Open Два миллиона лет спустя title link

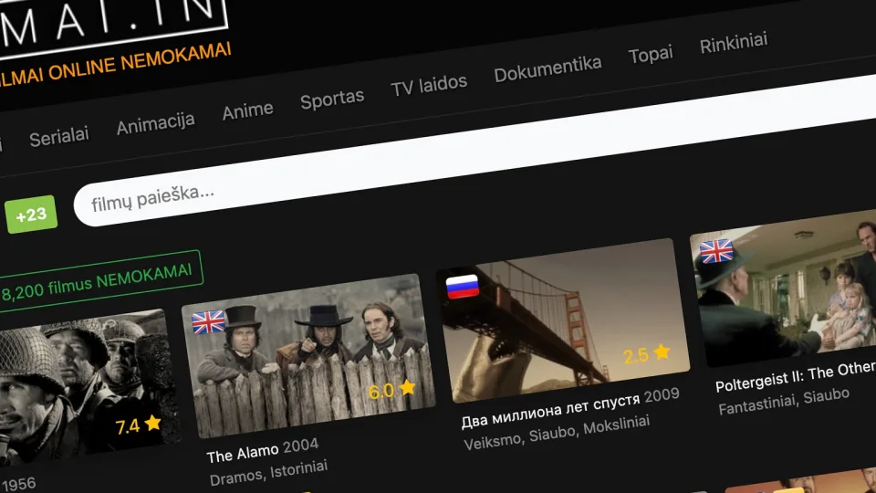[570, 409]
